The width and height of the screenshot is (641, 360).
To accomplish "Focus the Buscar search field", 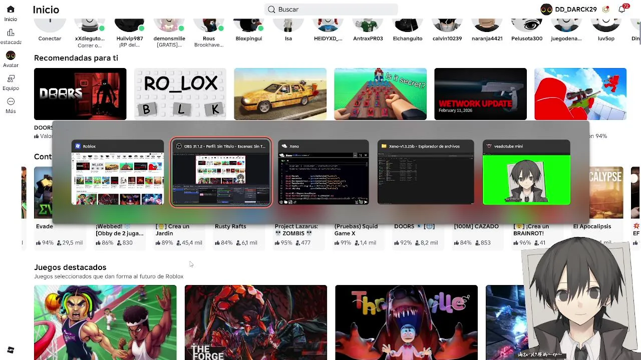I will coord(331,9).
